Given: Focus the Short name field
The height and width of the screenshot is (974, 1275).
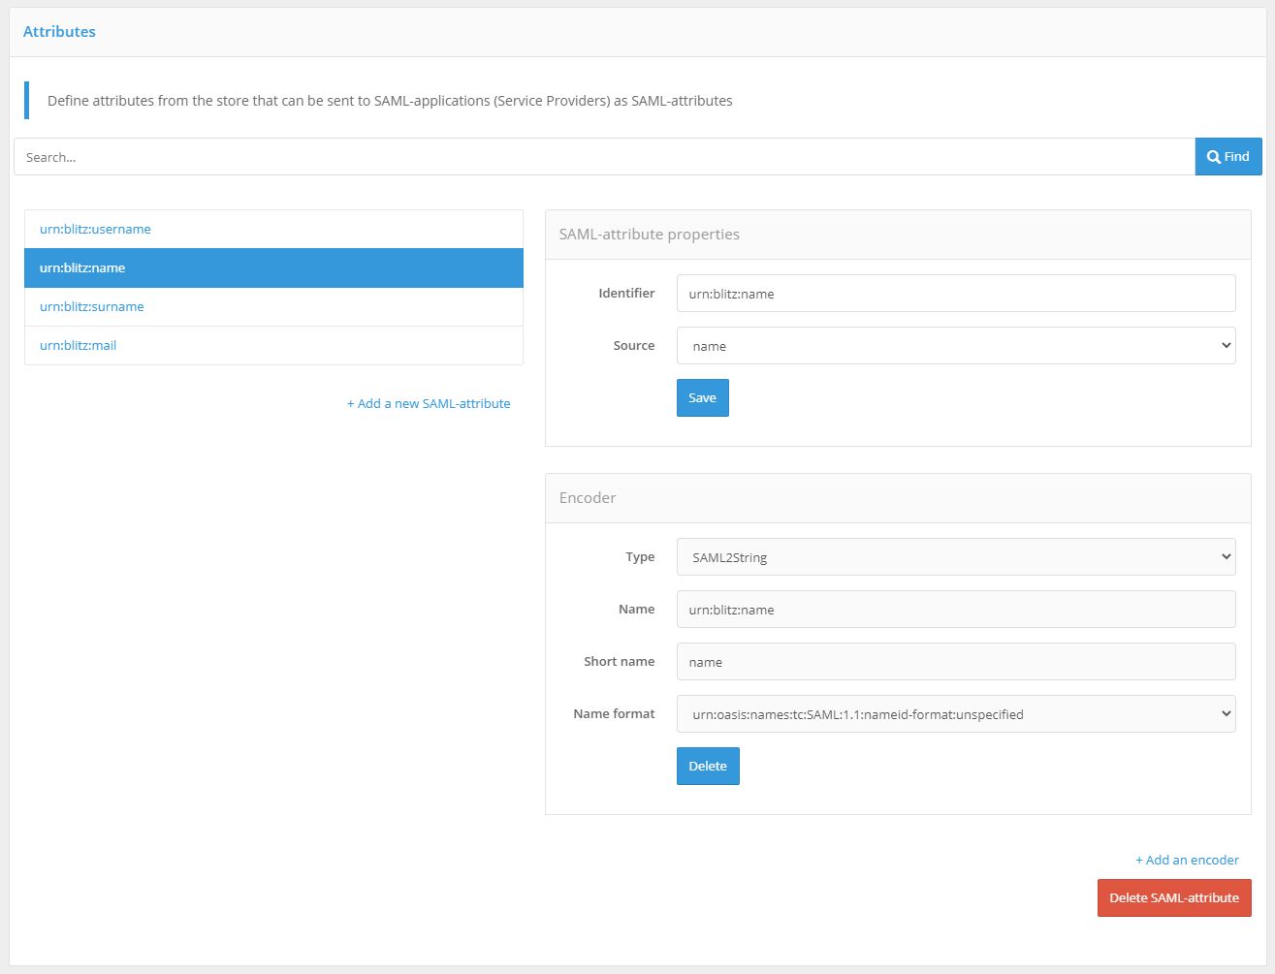Looking at the screenshot, I should coord(955,662).
